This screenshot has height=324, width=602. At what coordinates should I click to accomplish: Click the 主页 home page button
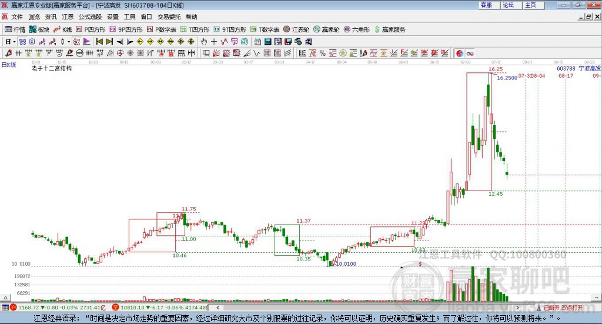coord(533,5)
